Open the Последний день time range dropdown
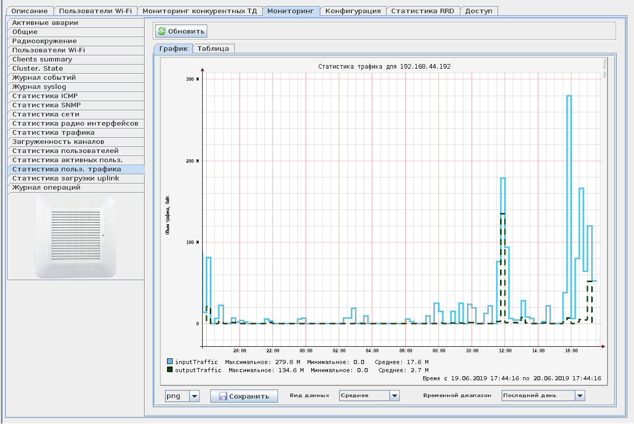 [x=580, y=396]
